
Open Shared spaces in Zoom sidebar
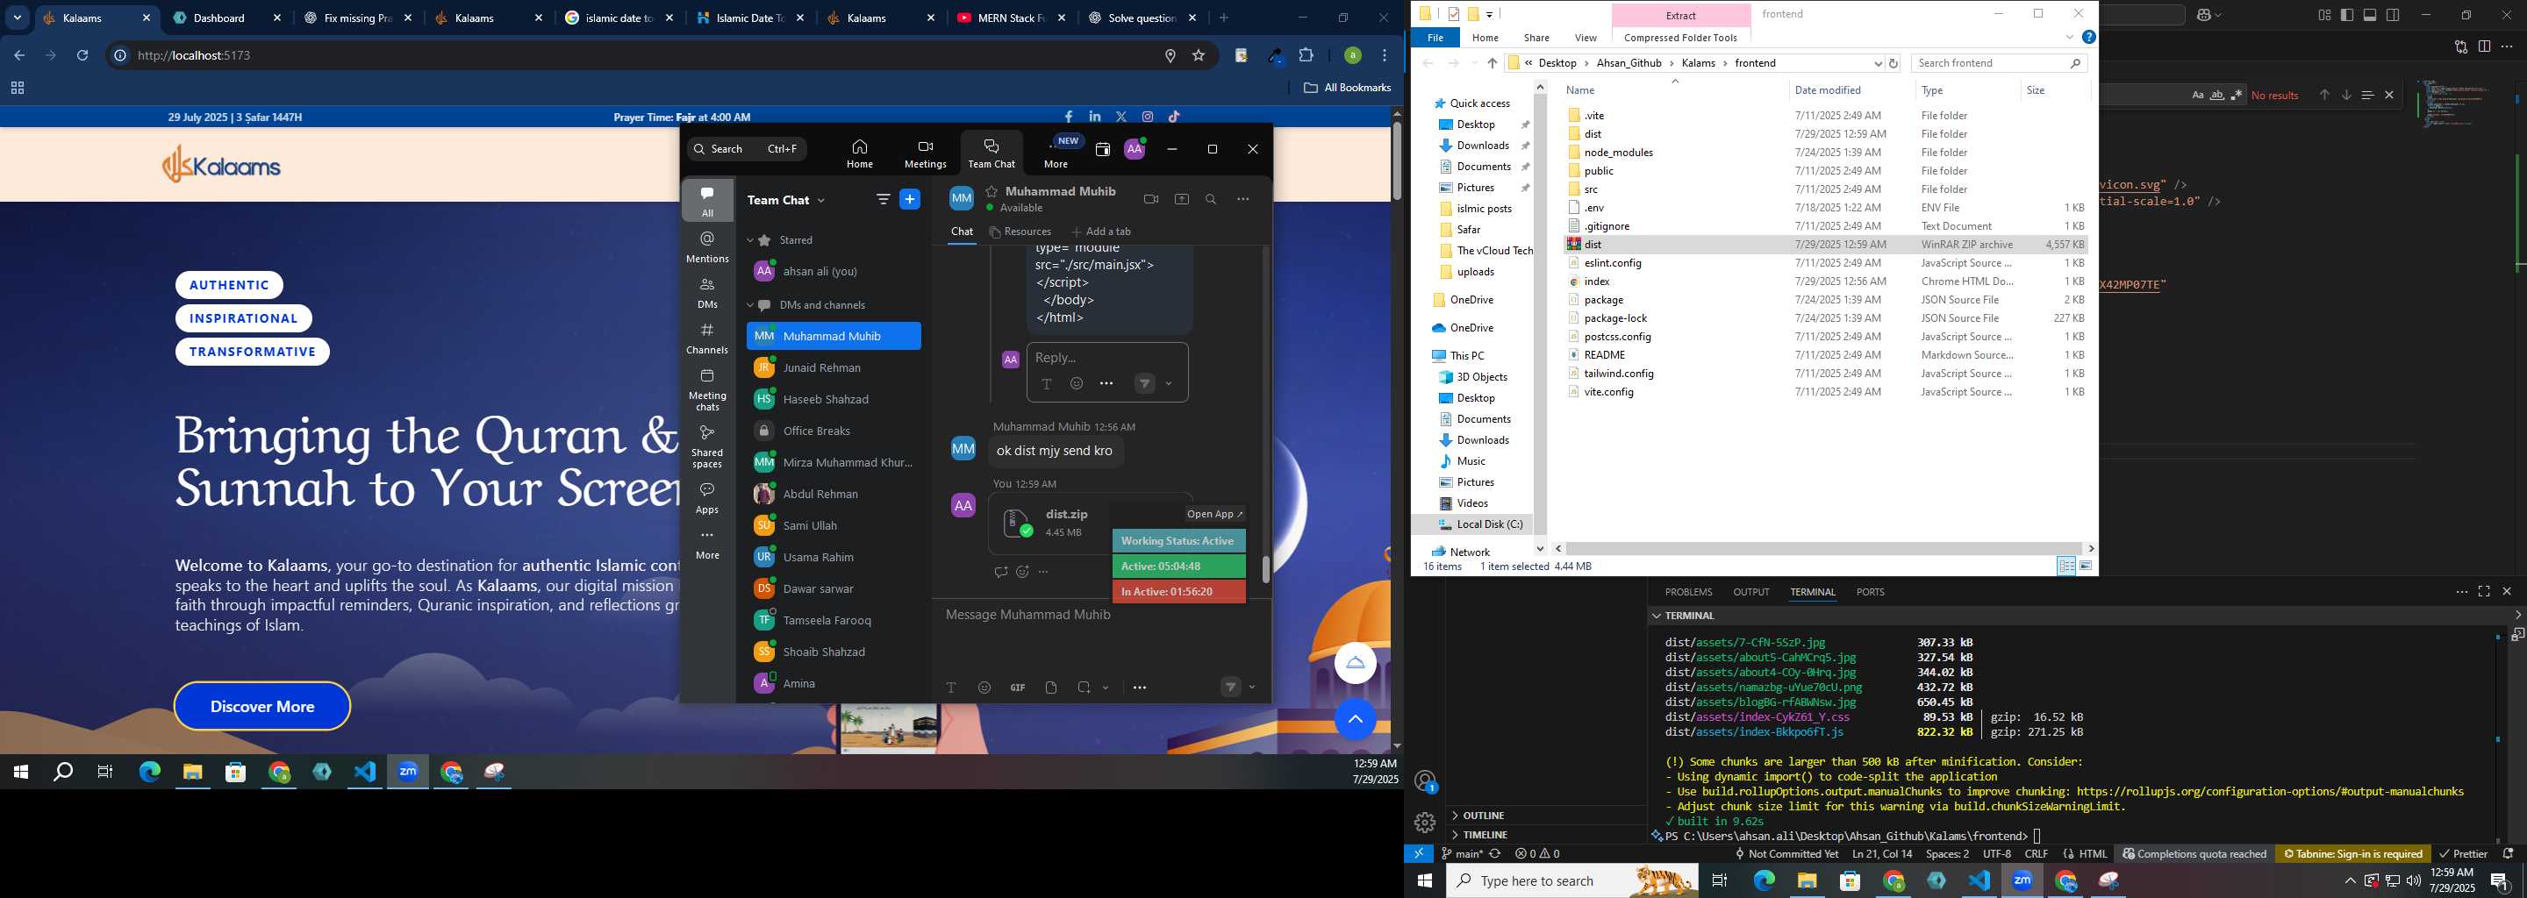pos(707,447)
